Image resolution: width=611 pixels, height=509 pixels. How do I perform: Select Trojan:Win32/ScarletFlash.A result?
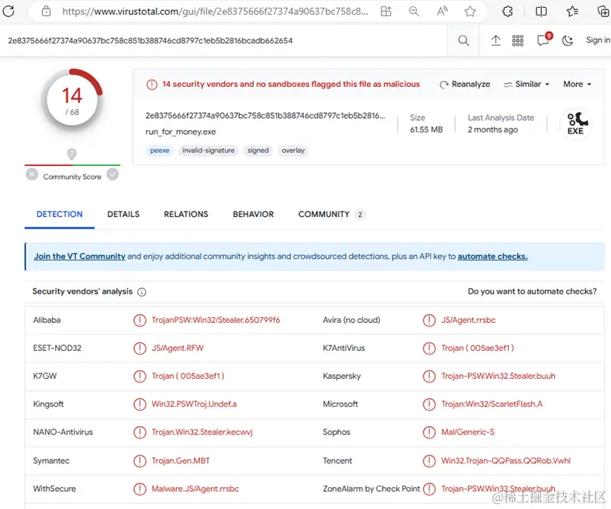(492, 404)
